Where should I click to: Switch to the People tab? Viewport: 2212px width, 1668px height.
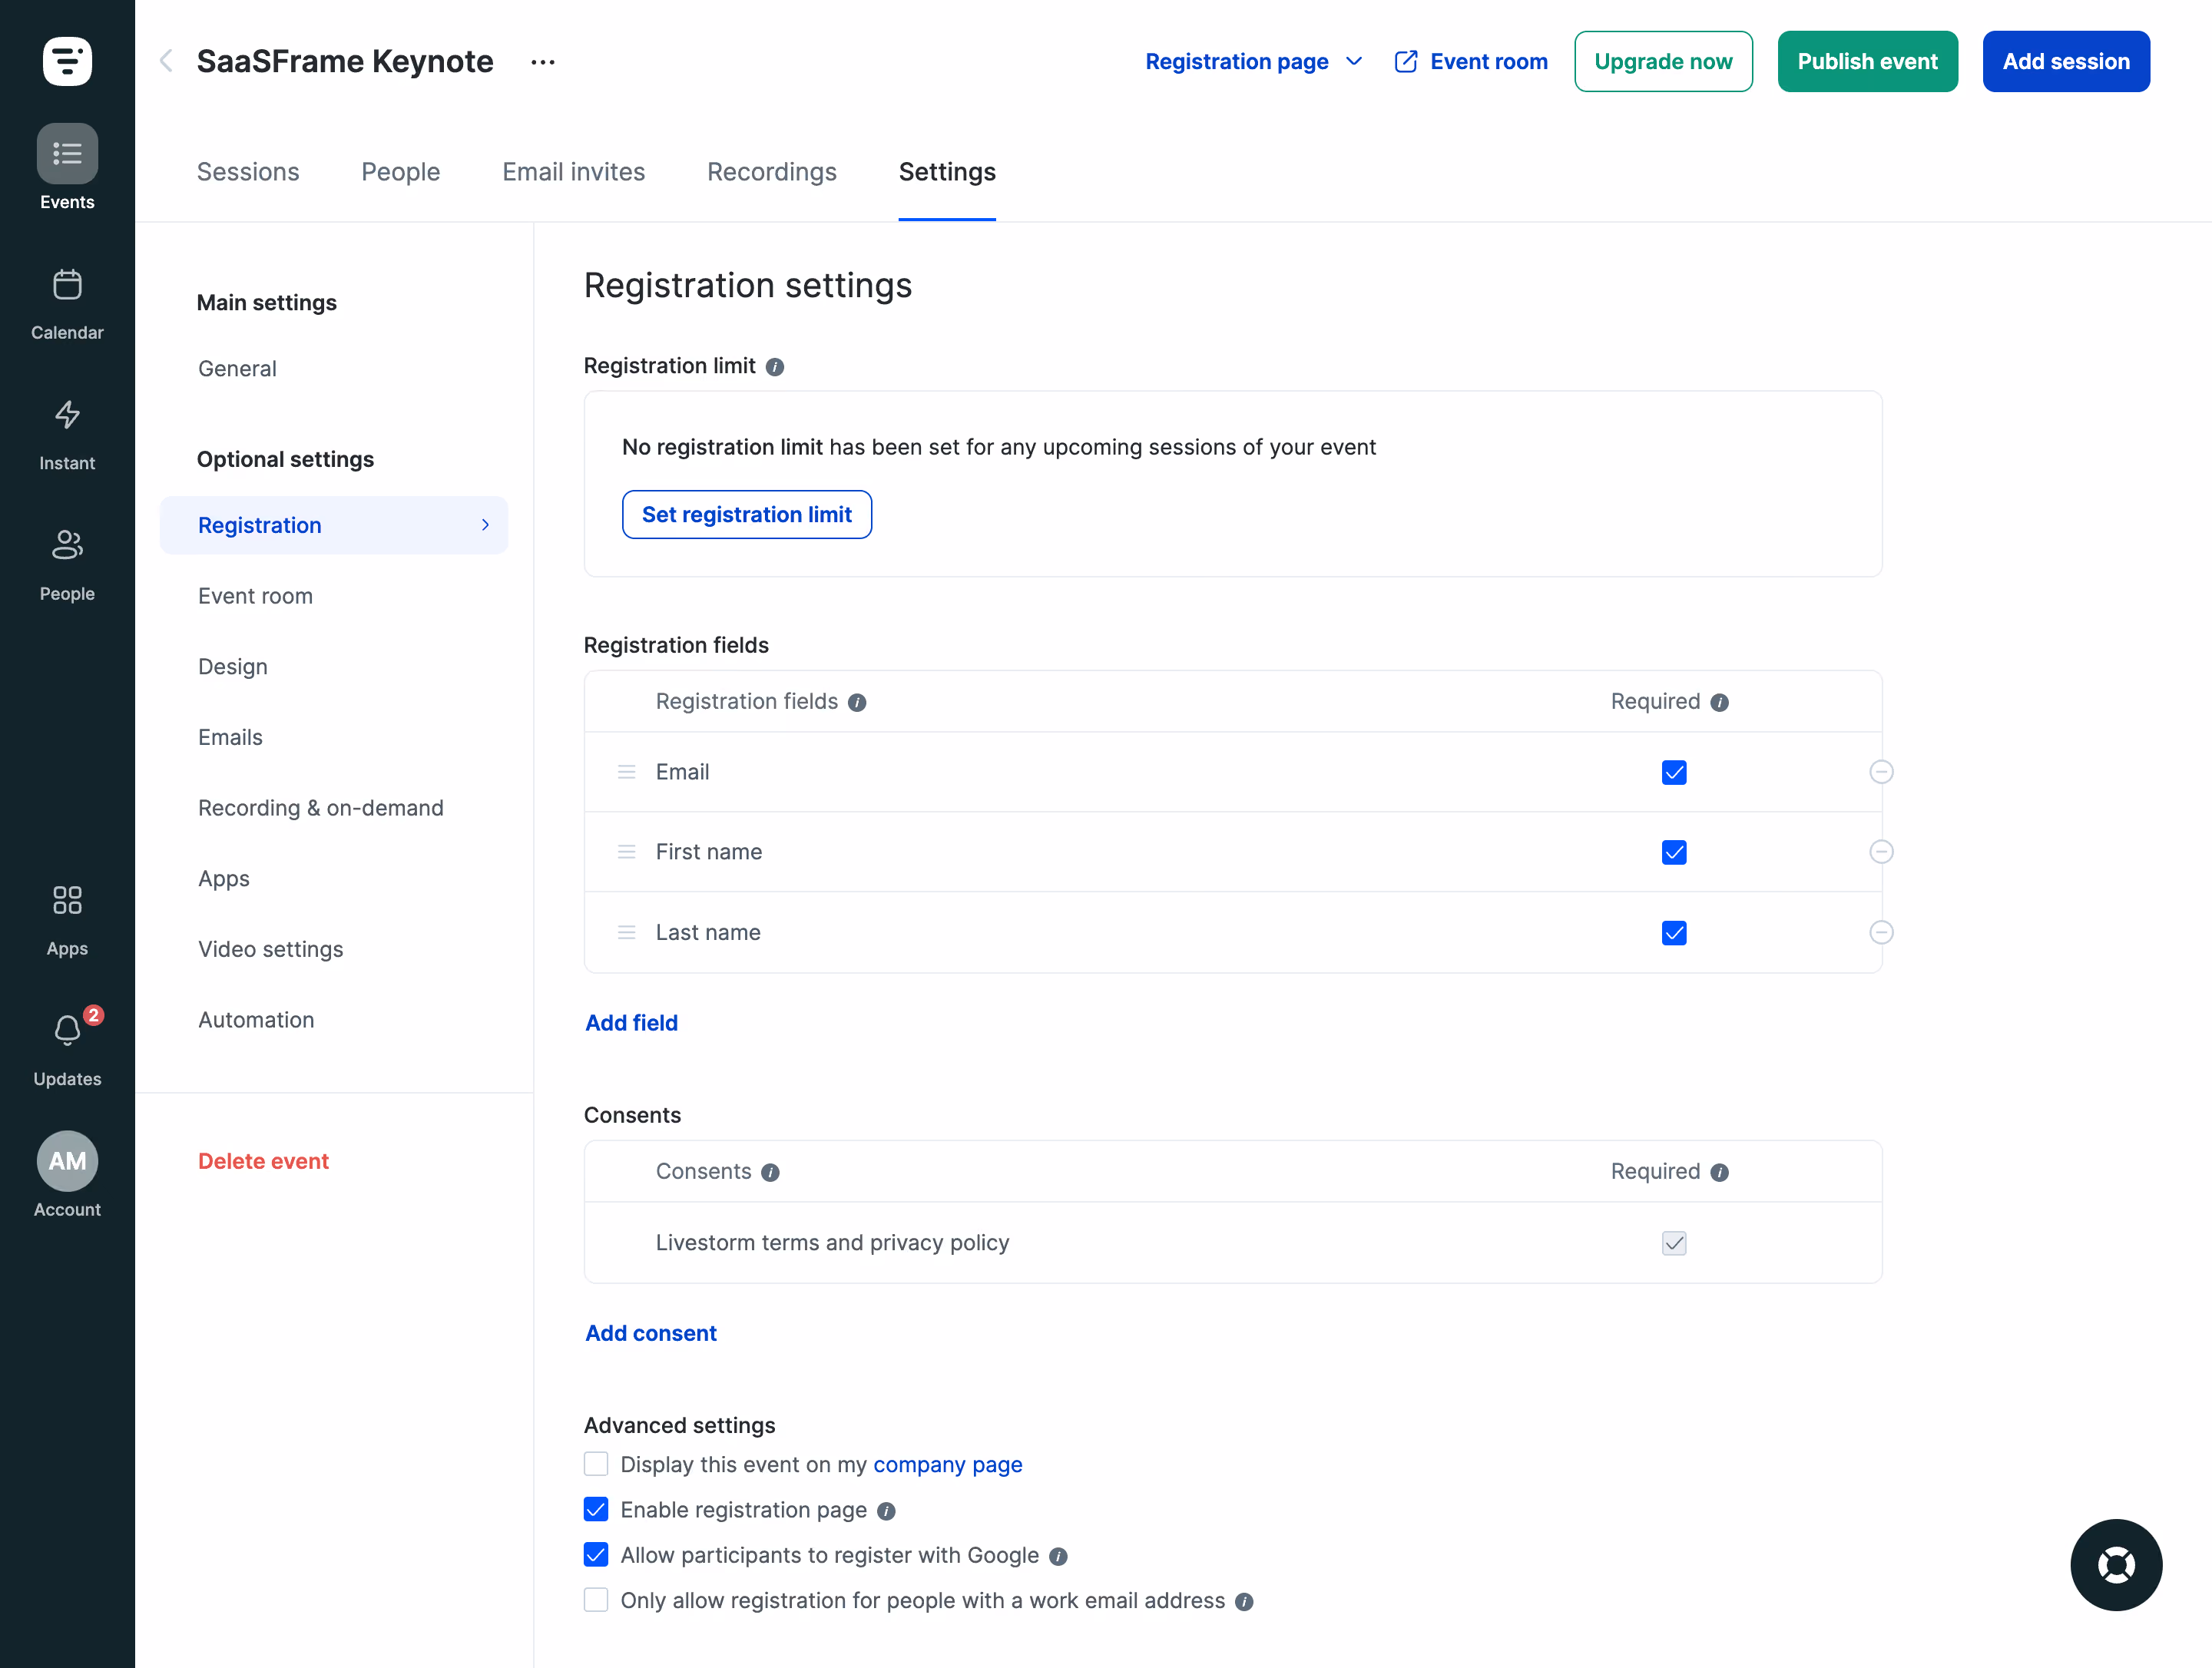(x=401, y=172)
